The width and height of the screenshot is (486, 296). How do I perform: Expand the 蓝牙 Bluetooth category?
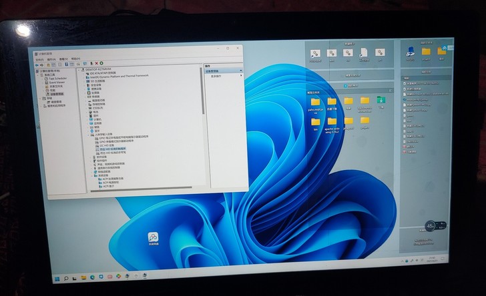[x=87, y=131]
